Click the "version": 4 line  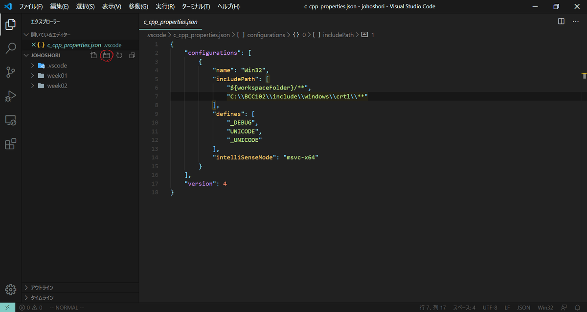[x=206, y=183]
